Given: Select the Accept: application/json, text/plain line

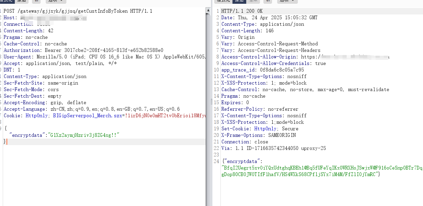Looking at the screenshot, I should point(60,63).
